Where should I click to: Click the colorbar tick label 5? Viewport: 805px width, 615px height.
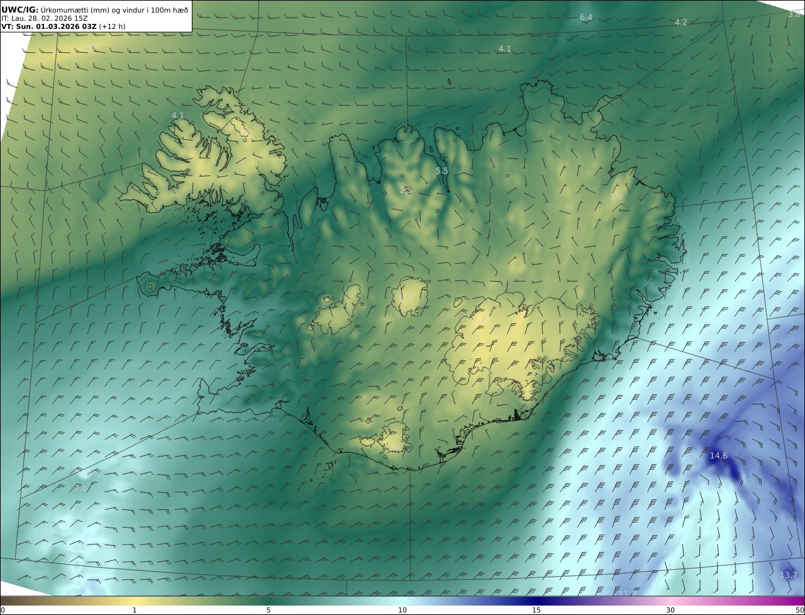269,610
